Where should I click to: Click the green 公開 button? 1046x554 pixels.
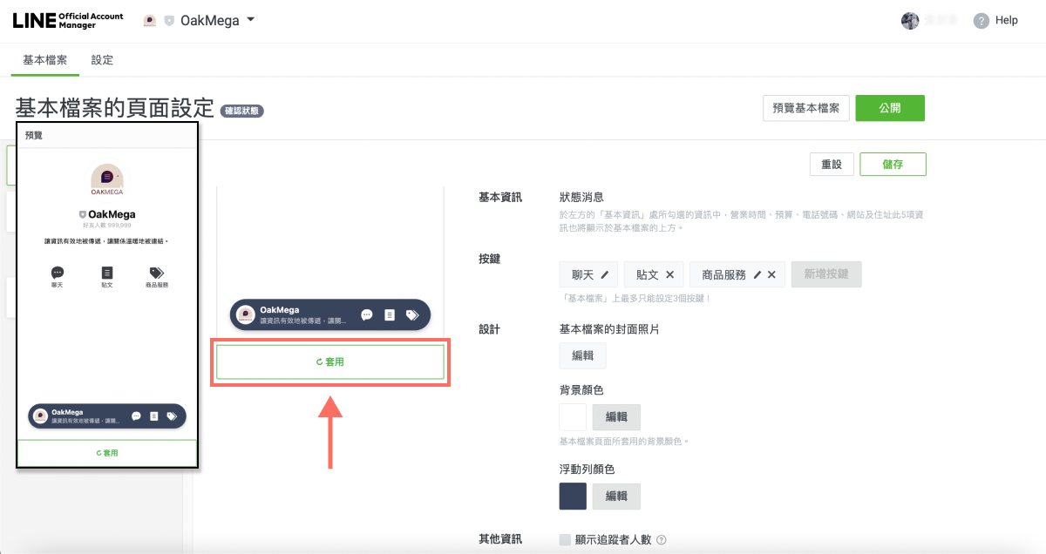890,108
